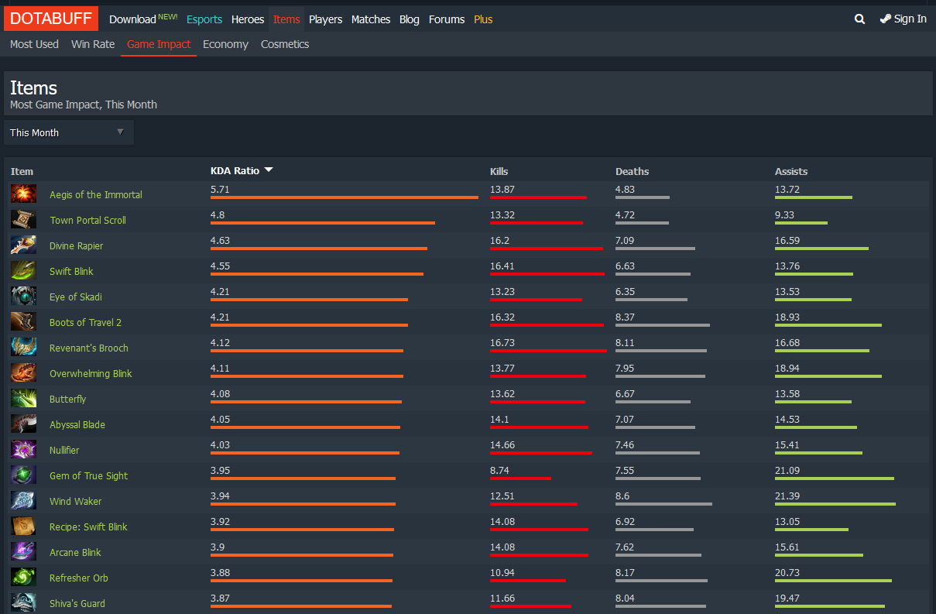Open the Download menu item
The image size is (936, 614).
tap(143, 19)
